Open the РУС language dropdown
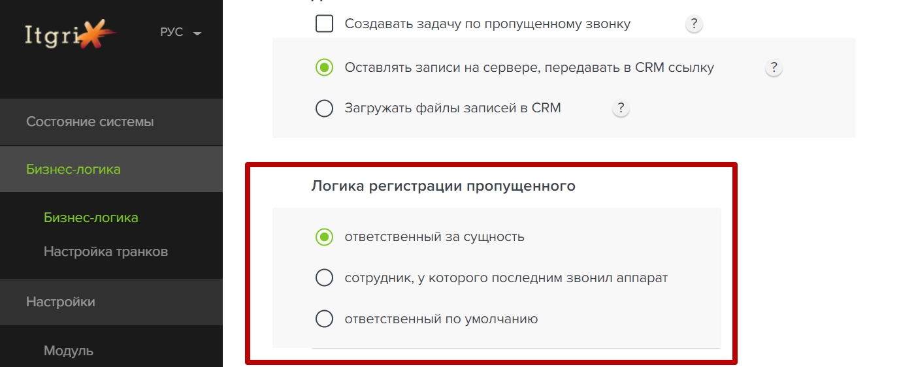Viewport: 899px width, 367px height. 181,33
